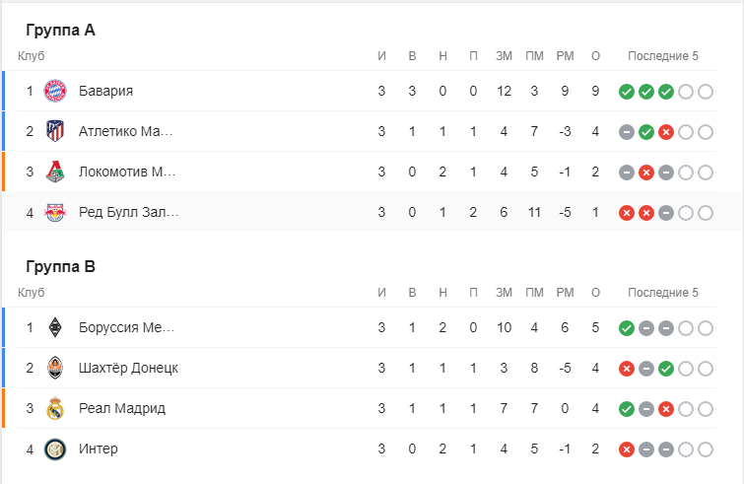Click Atletico's red loss result indicator
The image size is (744, 484).
(x=666, y=132)
